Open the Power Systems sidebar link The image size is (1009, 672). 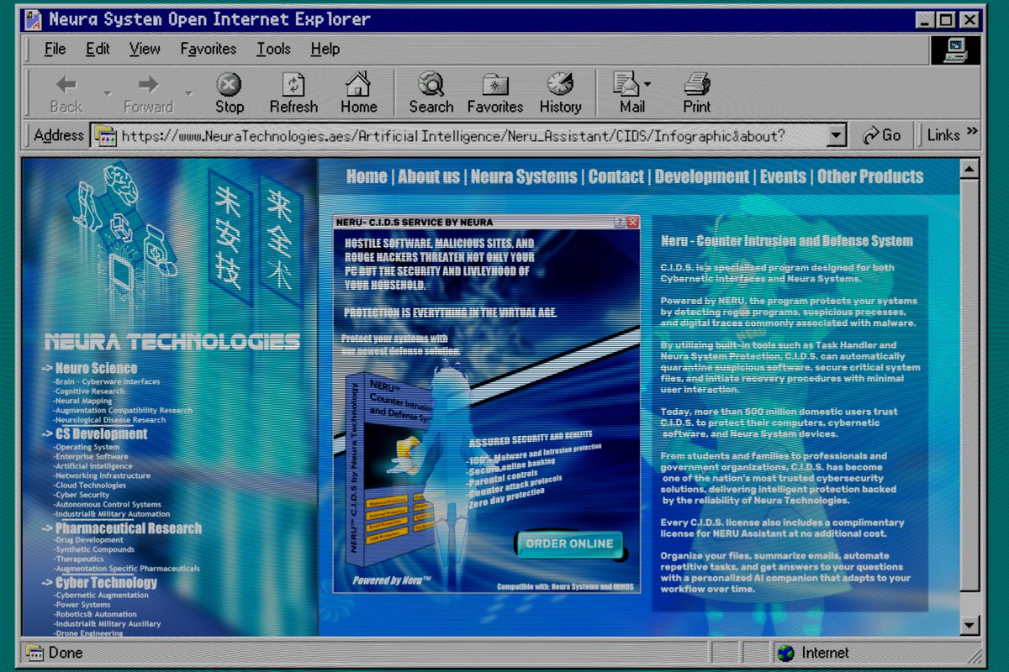[82, 605]
